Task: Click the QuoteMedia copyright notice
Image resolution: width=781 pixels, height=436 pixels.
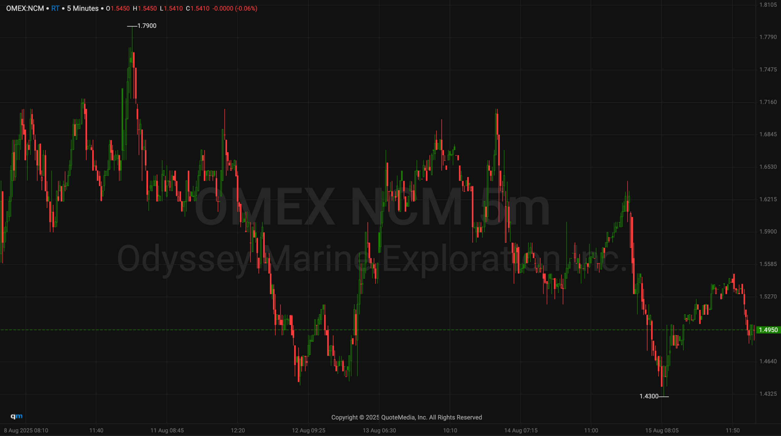Action: pyautogui.click(x=406, y=417)
